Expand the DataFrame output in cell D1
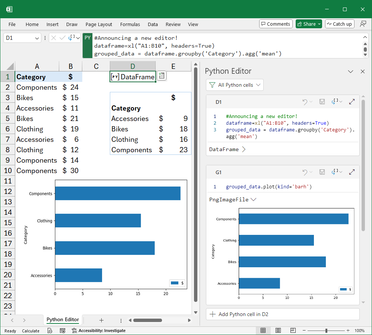372x335 pixels. (244, 149)
